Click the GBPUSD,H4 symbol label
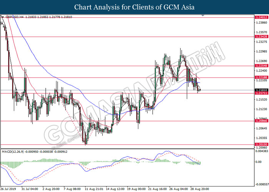This screenshot has width=269, height=192. pyautogui.click(x=15, y=17)
